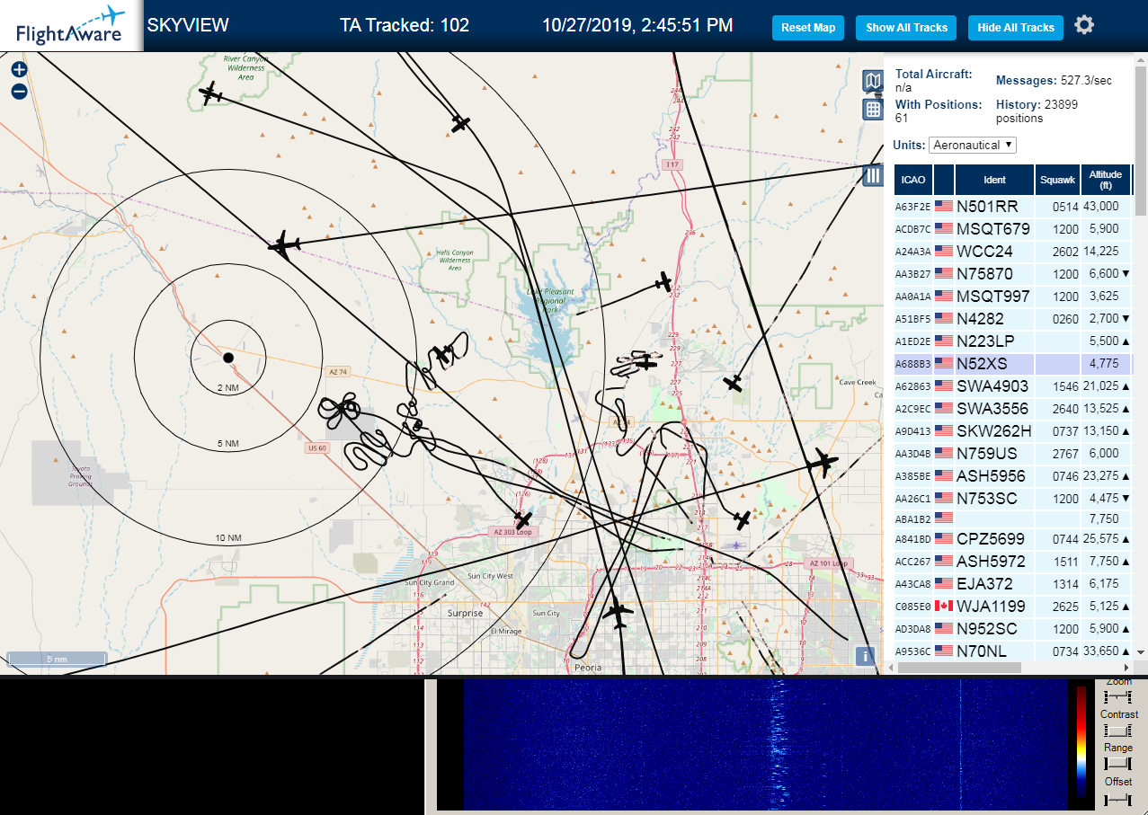The height and width of the screenshot is (815, 1148).
Task: Toggle the sidebar with three-bar icon
Action: pyautogui.click(x=872, y=175)
